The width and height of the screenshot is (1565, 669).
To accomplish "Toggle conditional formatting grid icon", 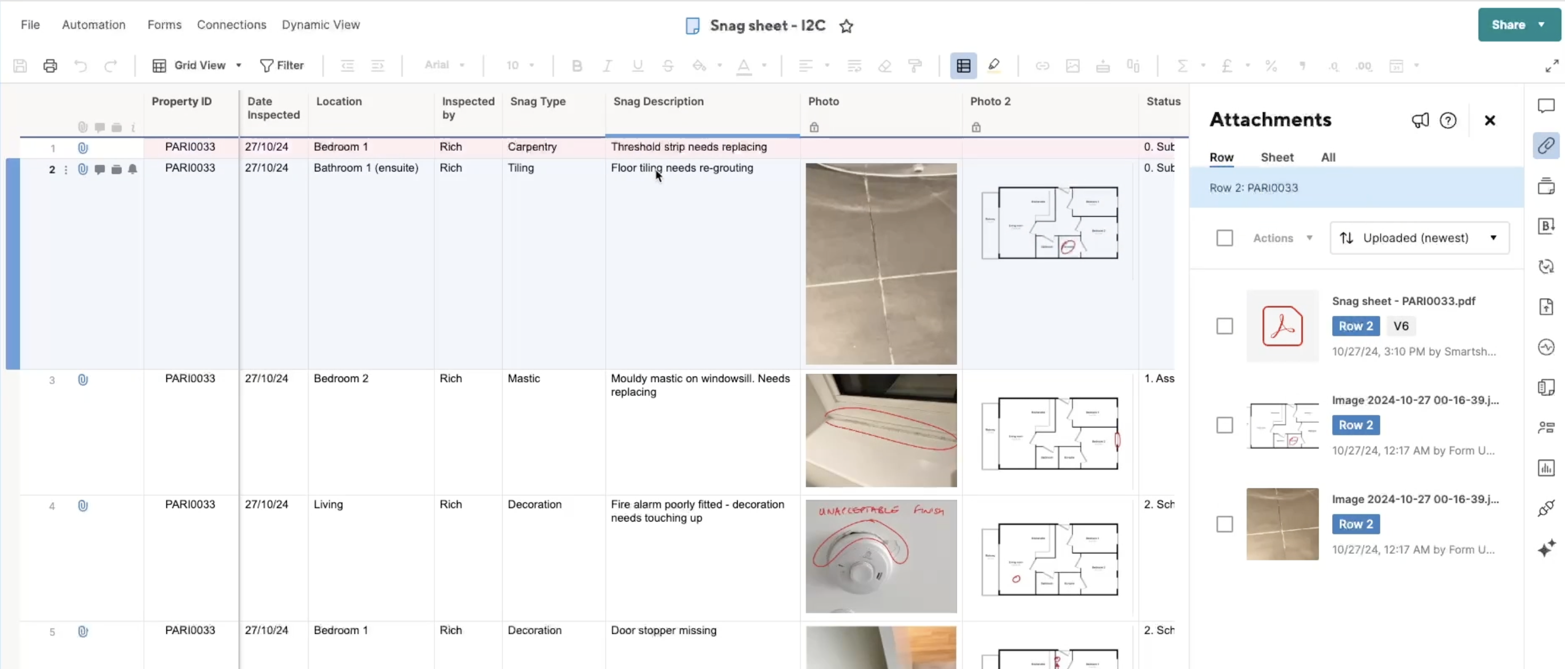I will coord(964,66).
